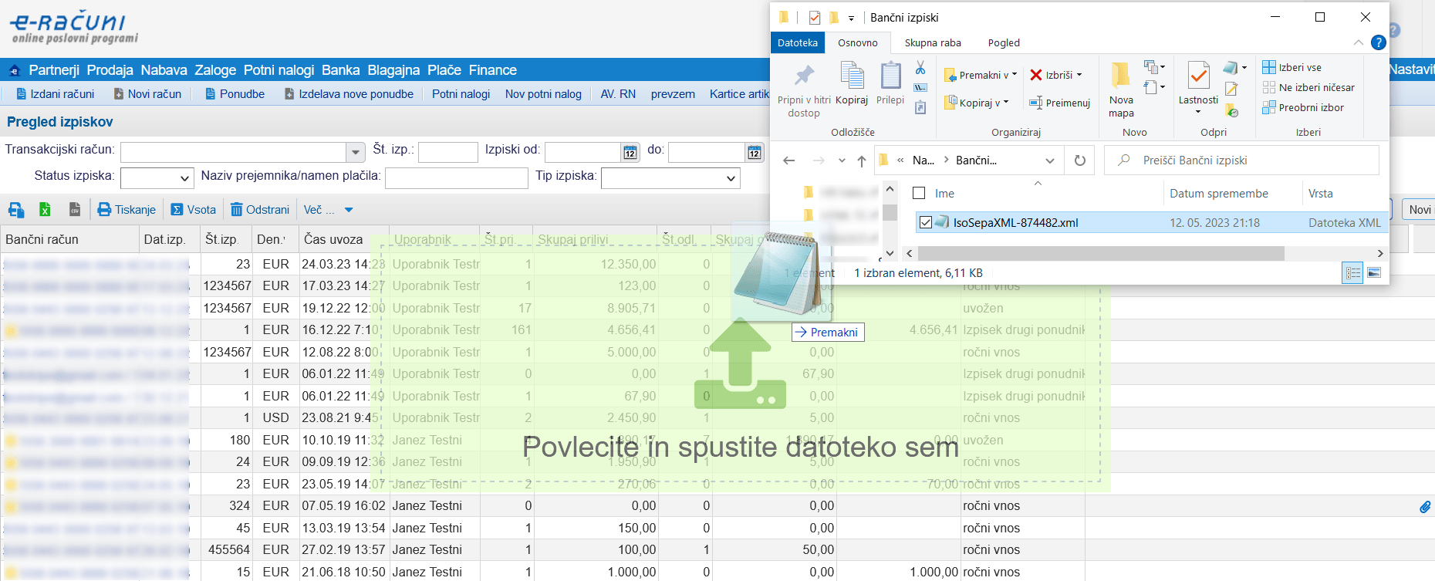Open the Status izpiska dropdown
The width and height of the screenshot is (1435, 581).
(x=184, y=179)
